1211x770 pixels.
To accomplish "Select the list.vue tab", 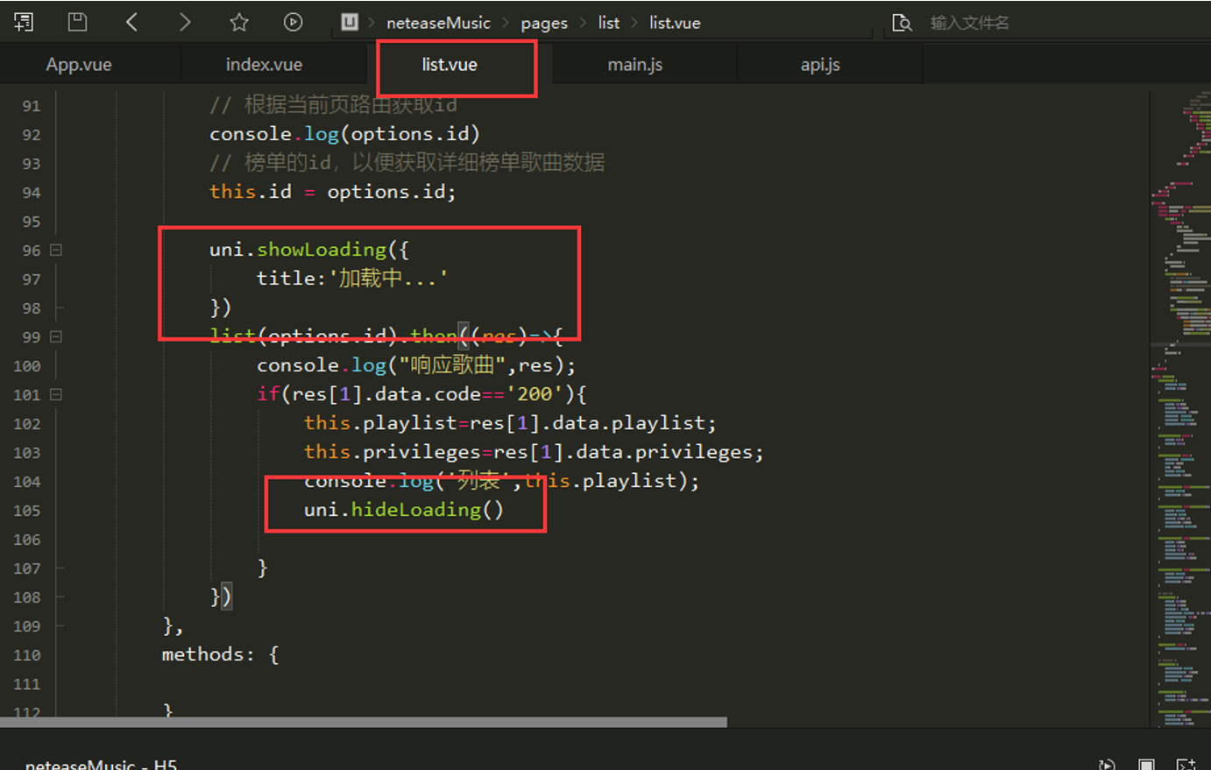I will click(450, 65).
